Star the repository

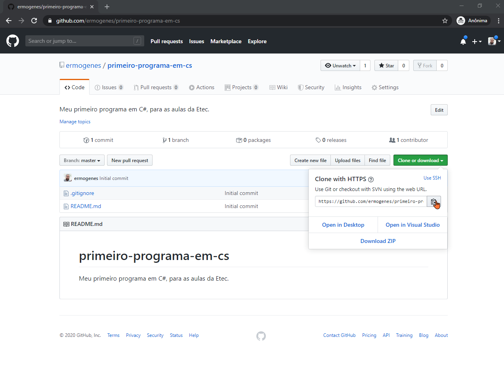[386, 65]
